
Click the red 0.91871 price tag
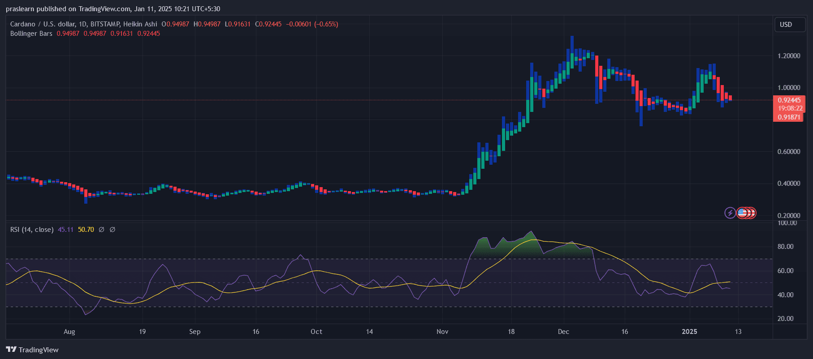[x=789, y=117]
